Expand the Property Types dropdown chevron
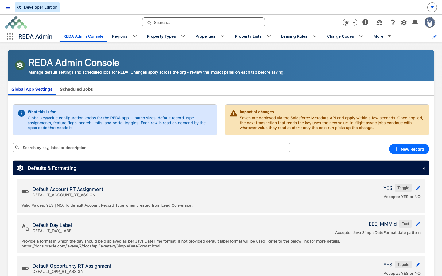Viewport: 442px width, 276px height. coord(183,36)
